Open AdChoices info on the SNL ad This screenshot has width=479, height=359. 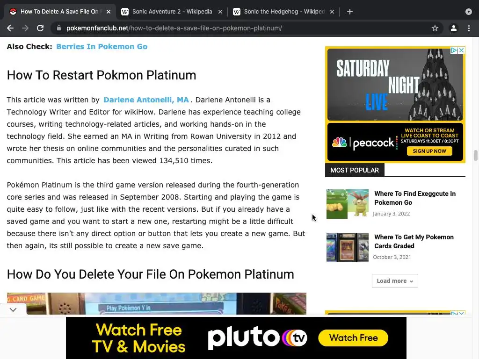454,50
